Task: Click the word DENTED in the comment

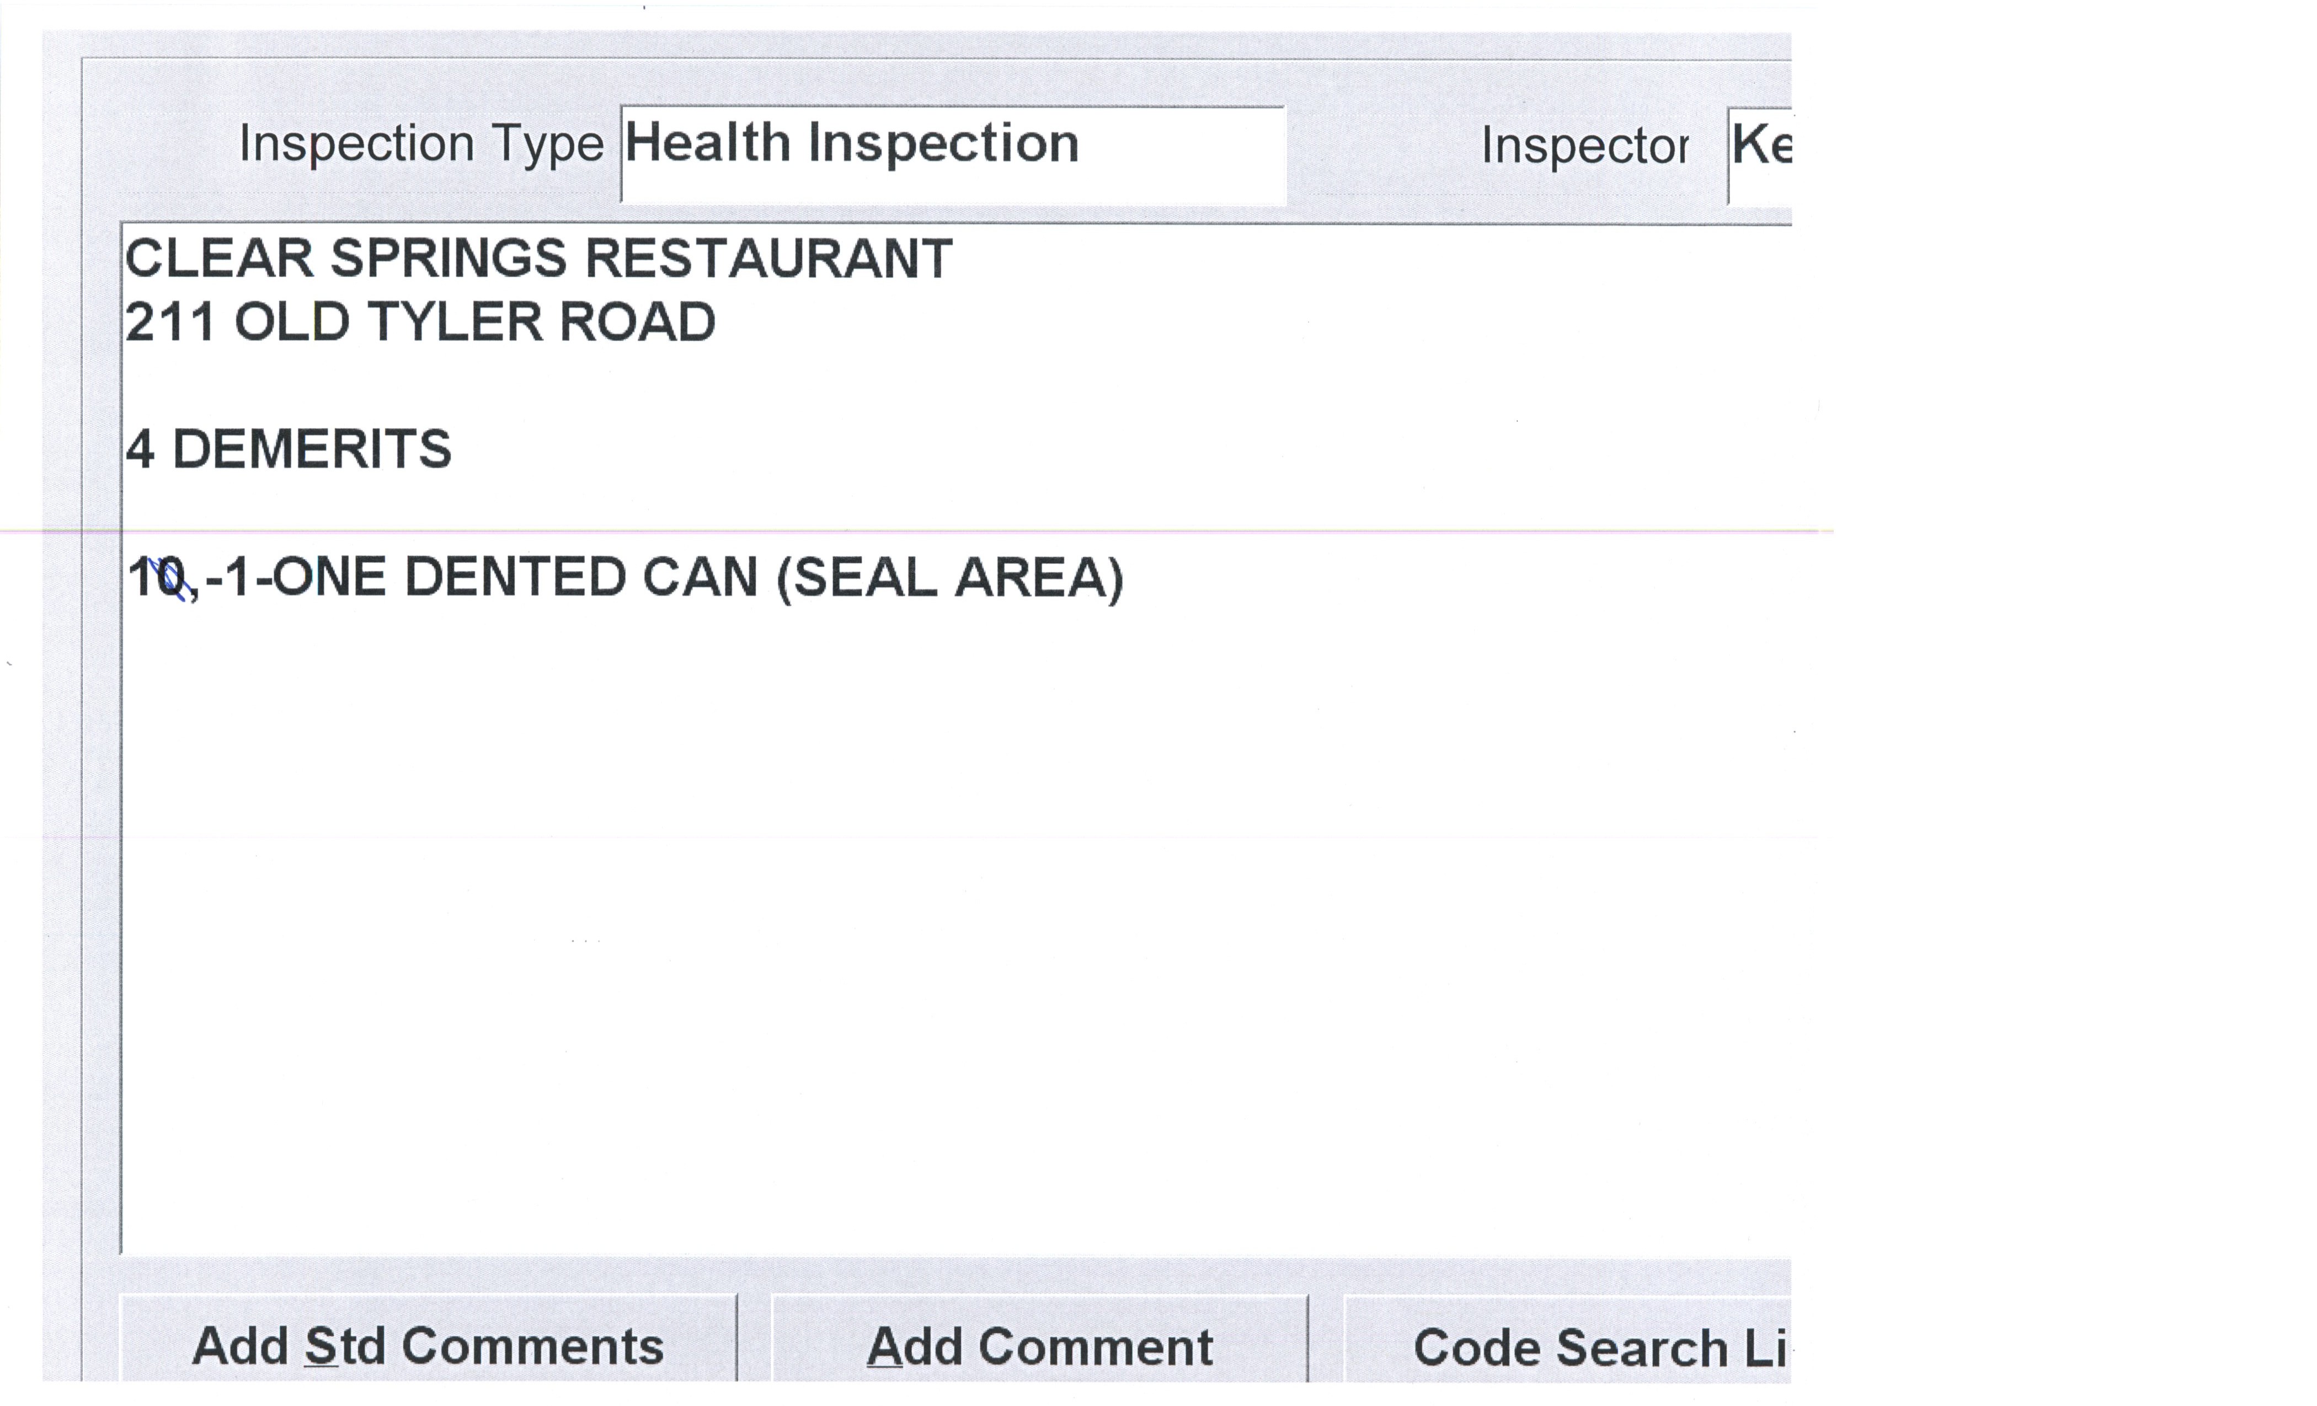Action: [x=514, y=577]
